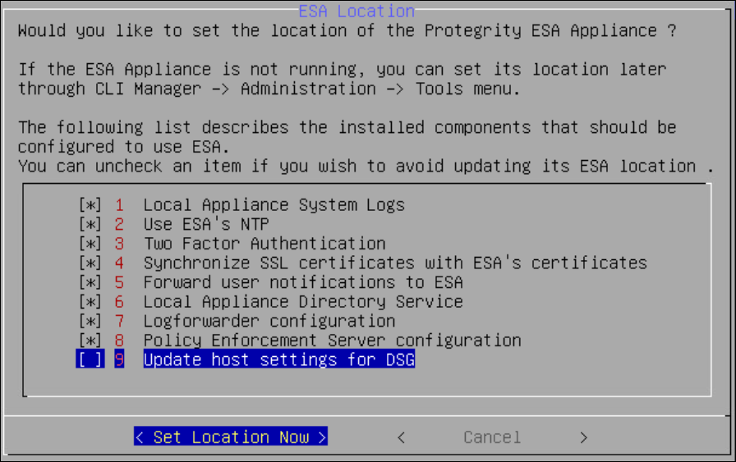
Task: Click the red number 7 hotkey
Action: click(x=119, y=322)
